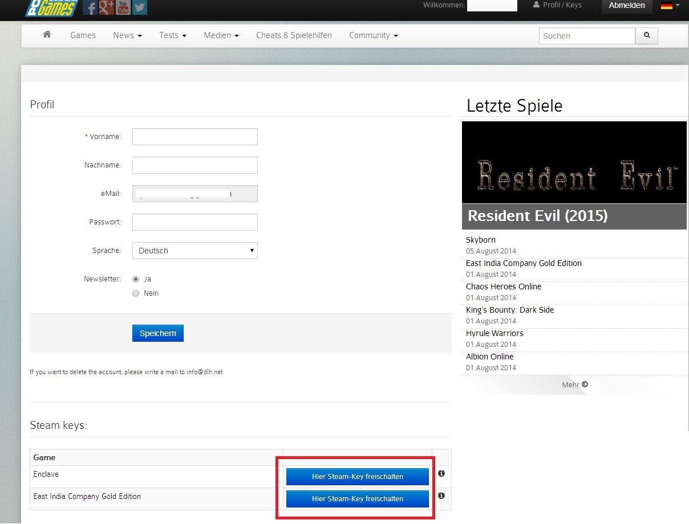
Task: Activate the Steam key for Enclave
Action: pyautogui.click(x=358, y=477)
